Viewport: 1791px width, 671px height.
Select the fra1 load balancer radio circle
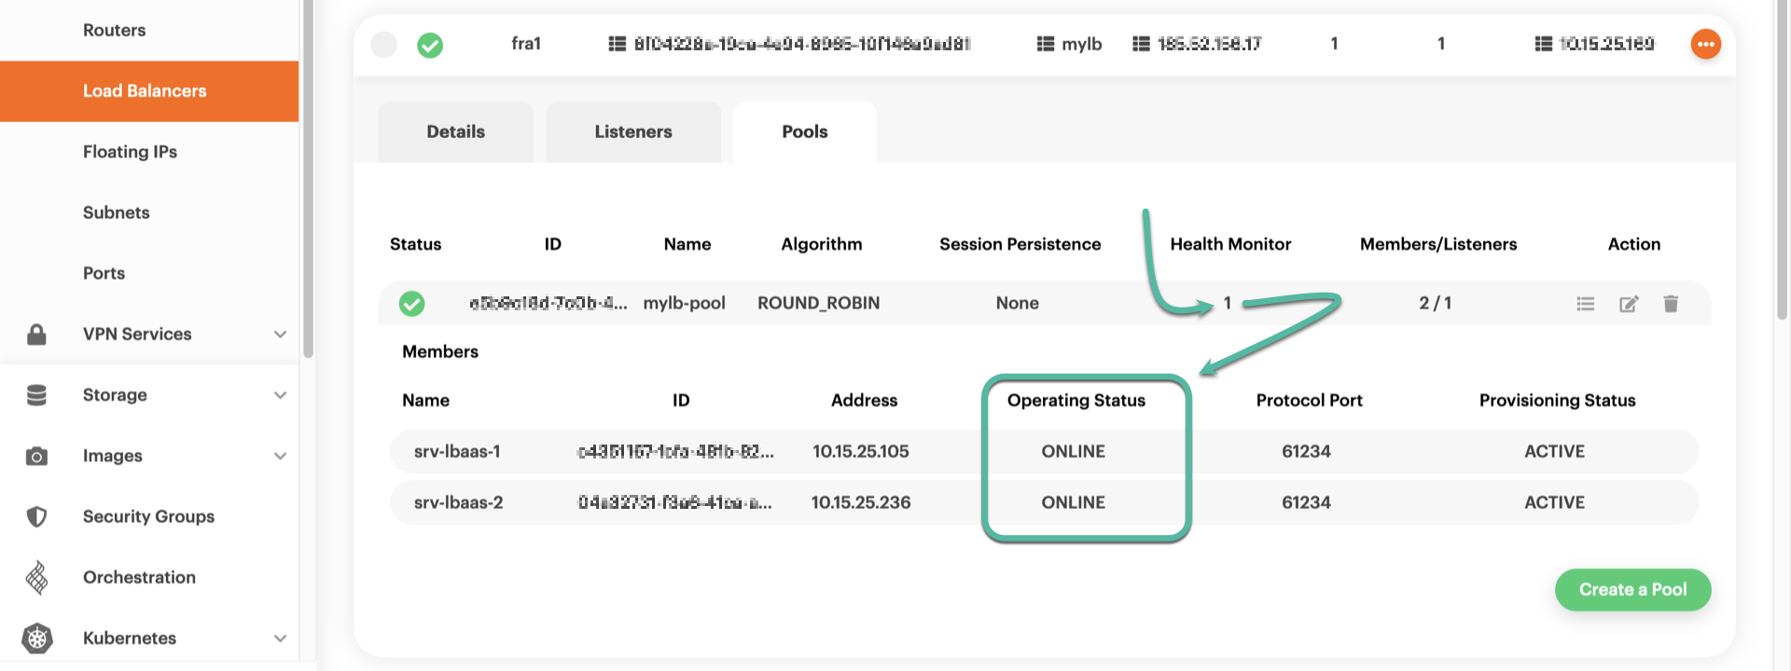tap(383, 45)
